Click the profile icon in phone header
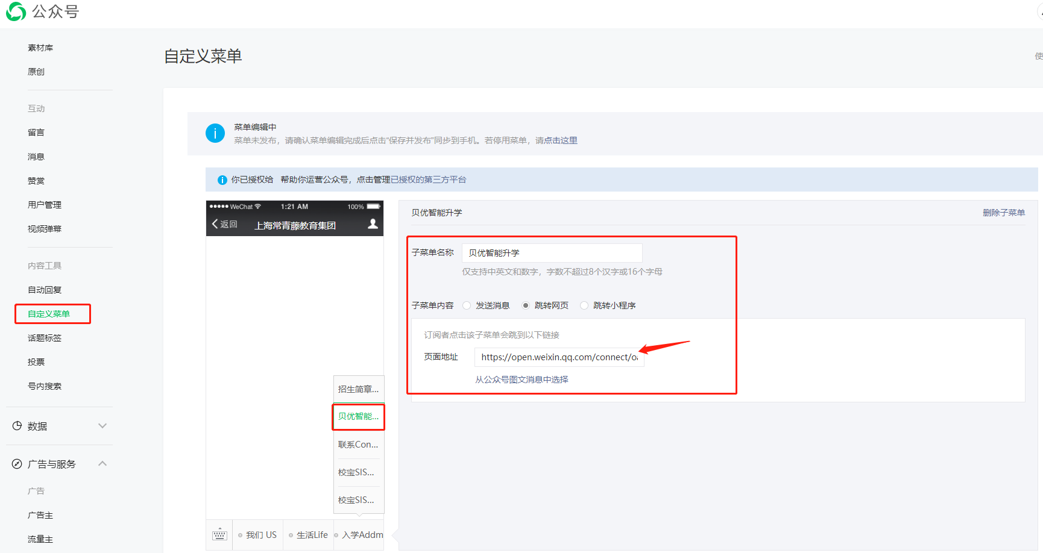Screen dimensions: 1043x553 pos(373,224)
